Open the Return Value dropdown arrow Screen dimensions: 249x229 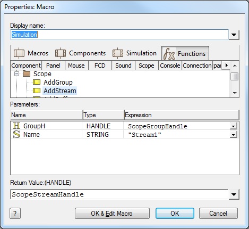[x=234, y=194]
